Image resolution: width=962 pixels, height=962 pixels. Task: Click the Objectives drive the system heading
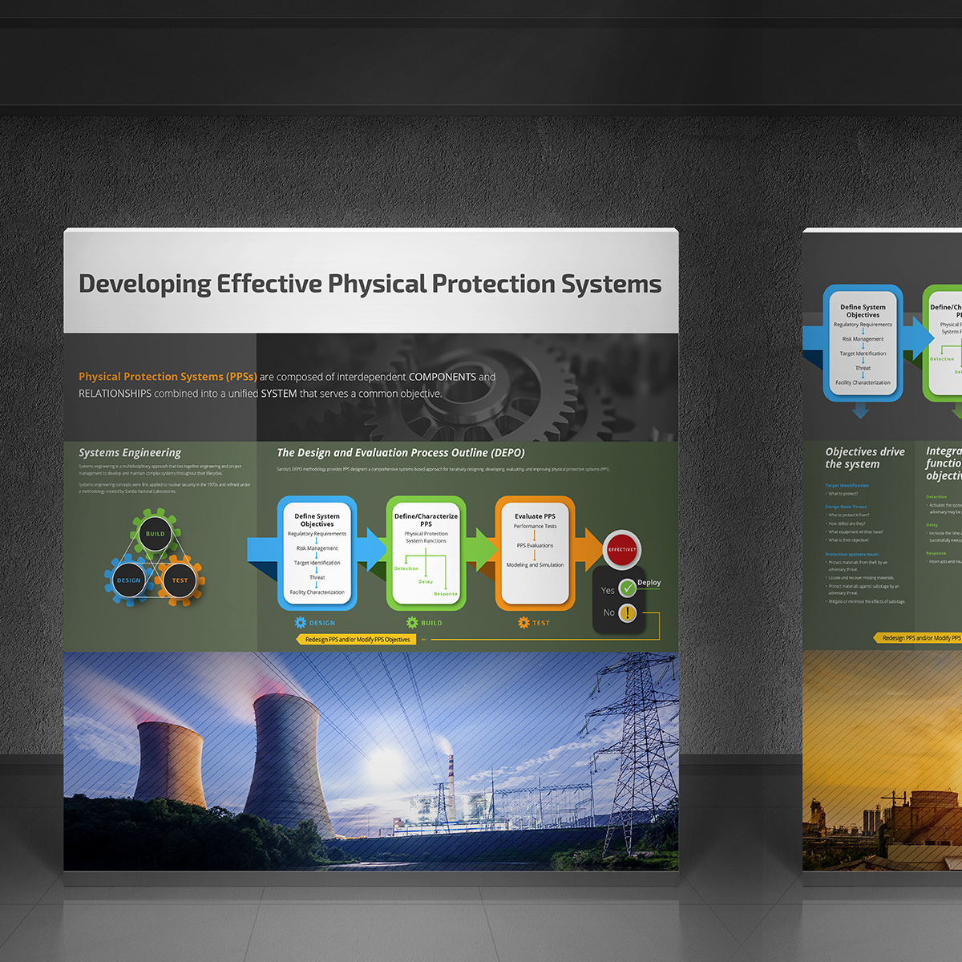864,458
